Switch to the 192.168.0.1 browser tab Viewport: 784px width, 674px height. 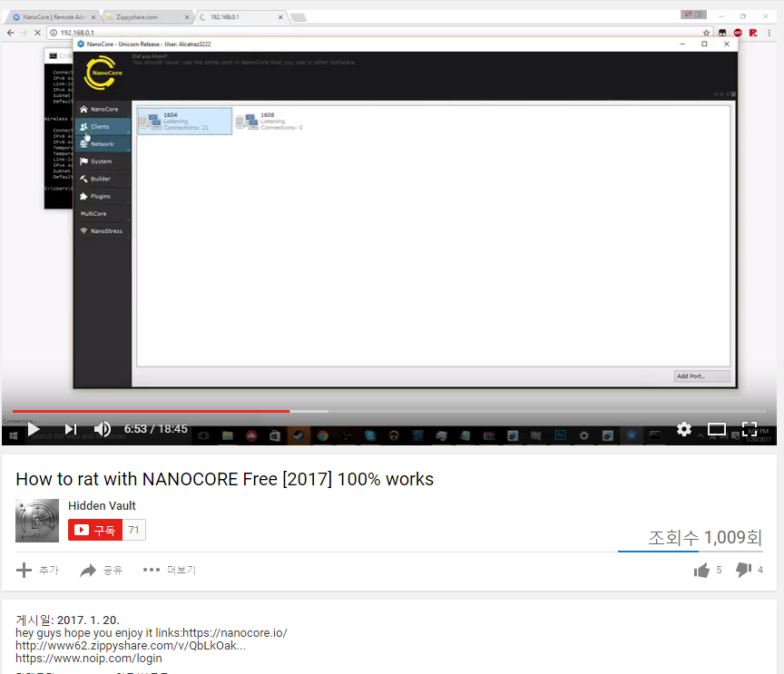(x=240, y=17)
